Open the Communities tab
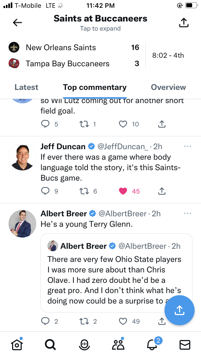Image resolution: width=201 pixels, height=358 pixels. 118,345
